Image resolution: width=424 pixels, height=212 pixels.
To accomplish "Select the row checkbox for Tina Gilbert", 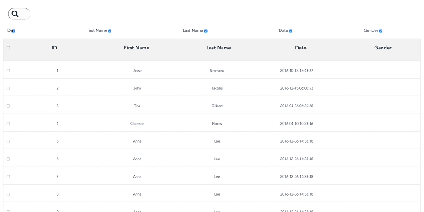I will point(8,106).
